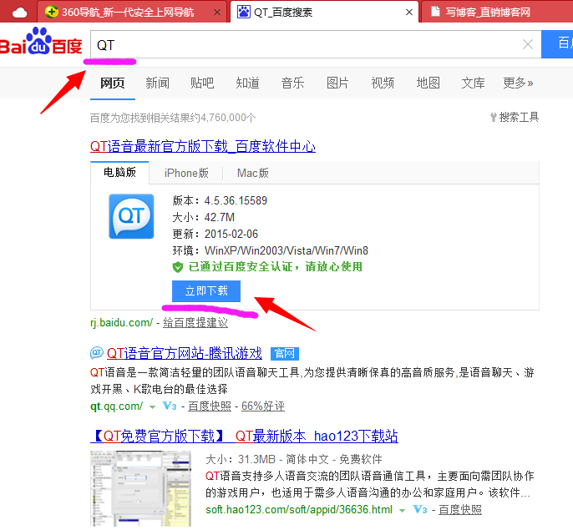Click the QT语音 app icon
Image resolution: width=573 pixels, height=530 pixels.
[x=131, y=216]
